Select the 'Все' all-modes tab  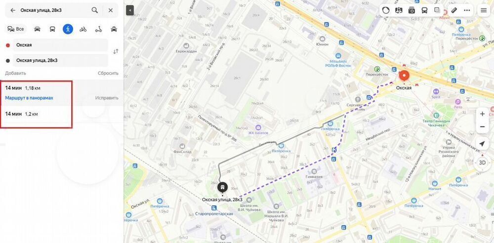(x=16, y=29)
